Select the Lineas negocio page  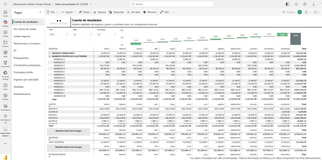pos(28,36)
